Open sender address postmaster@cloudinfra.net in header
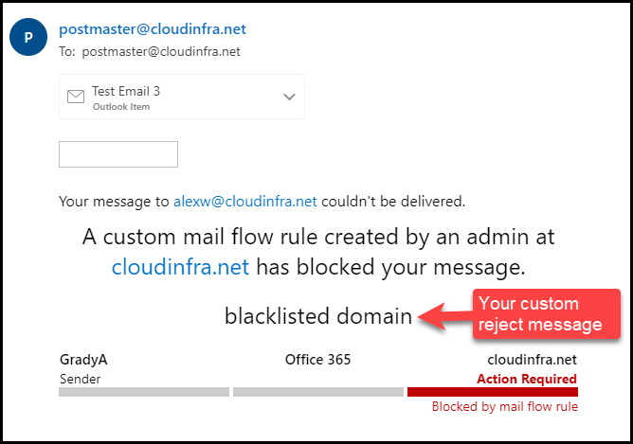 coord(153,29)
